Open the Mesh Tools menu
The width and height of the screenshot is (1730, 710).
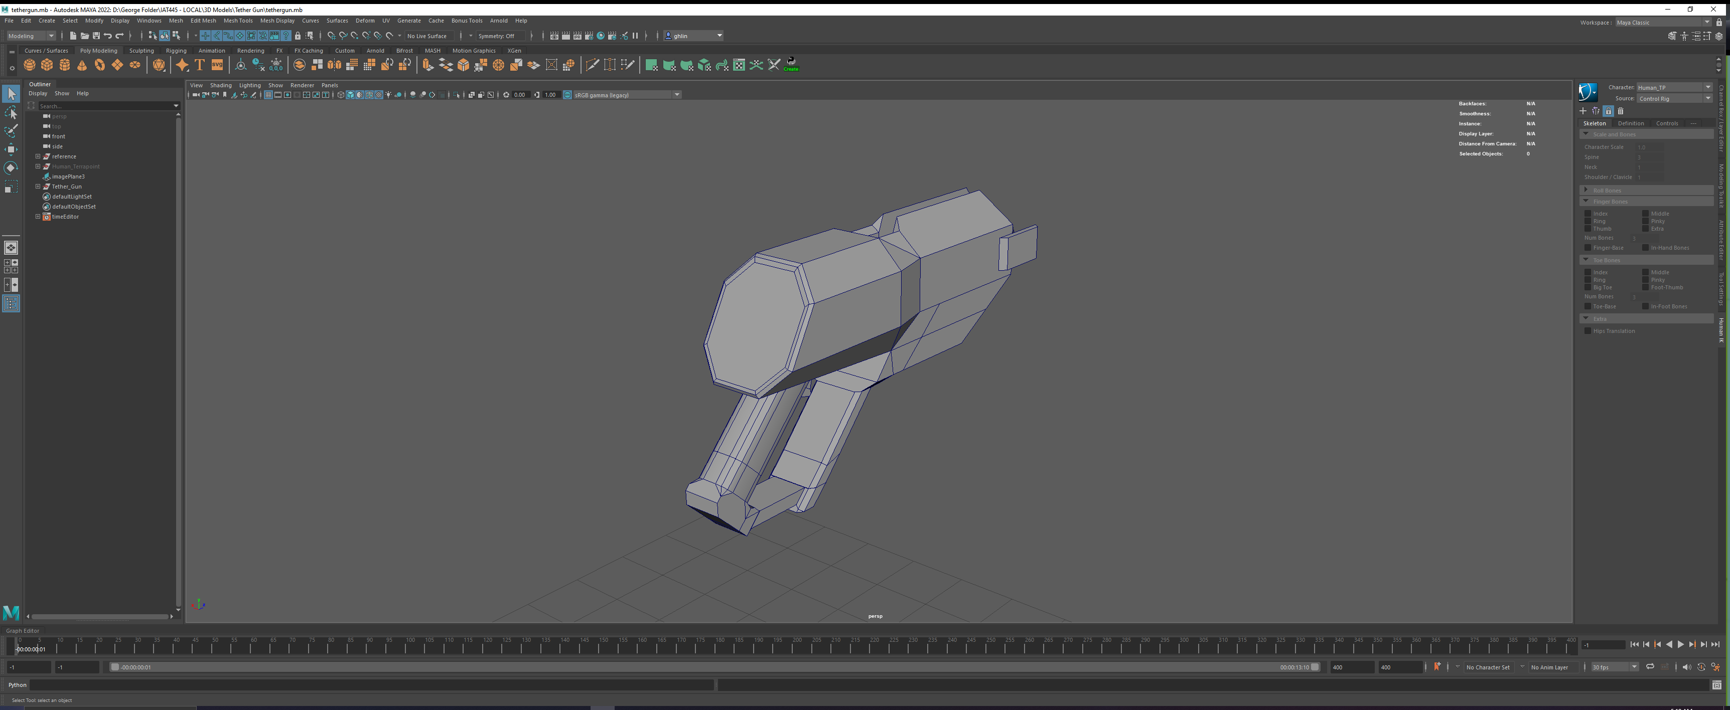[x=238, y=21]
